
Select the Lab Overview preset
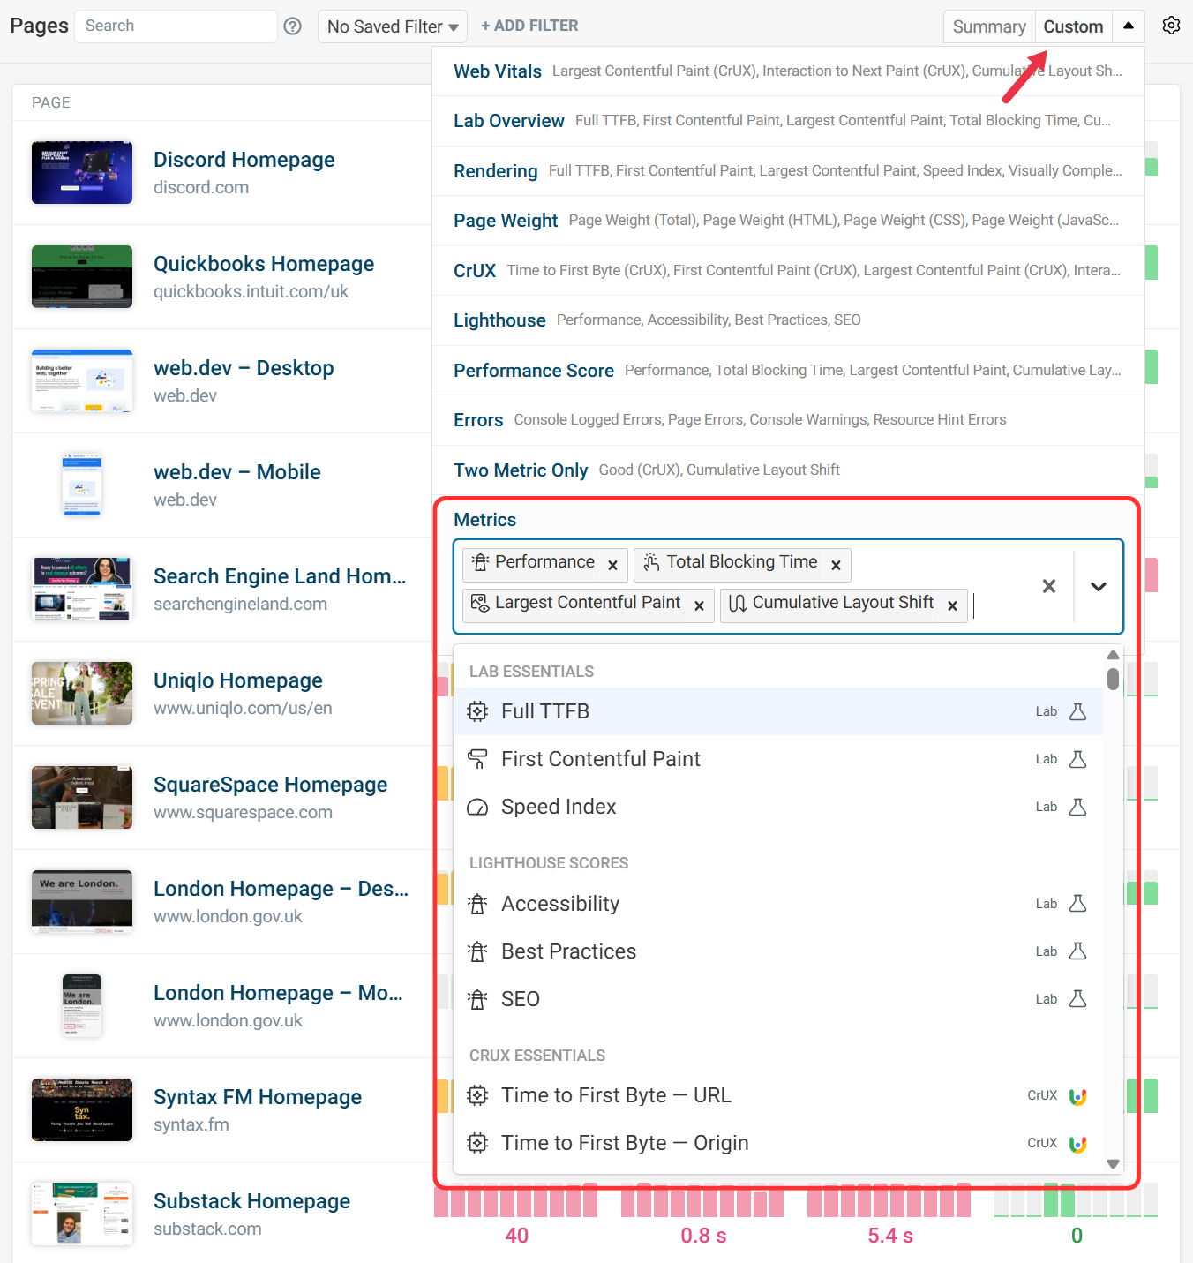tap(788, 121)
